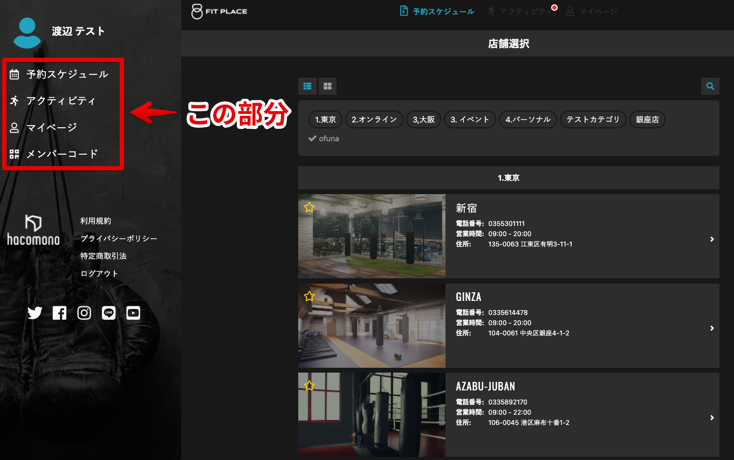Screen dimensions: 734x460
Task: Click the search magnifier icon
Action: pos(710,86)
